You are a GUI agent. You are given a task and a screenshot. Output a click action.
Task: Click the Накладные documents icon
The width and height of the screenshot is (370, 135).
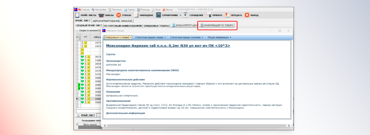tap(136, 15)
